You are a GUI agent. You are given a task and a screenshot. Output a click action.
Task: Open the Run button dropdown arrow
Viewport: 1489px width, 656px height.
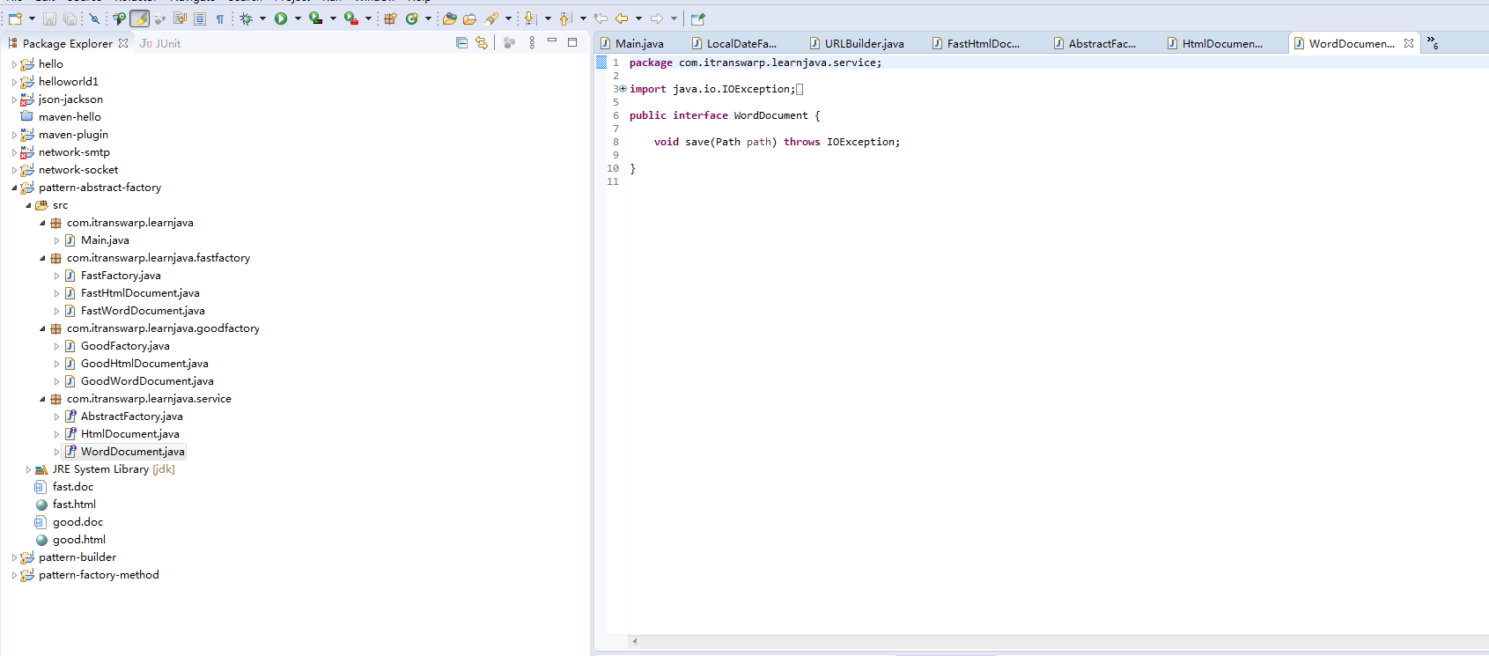pyautogui.click(x=298, y=18)
